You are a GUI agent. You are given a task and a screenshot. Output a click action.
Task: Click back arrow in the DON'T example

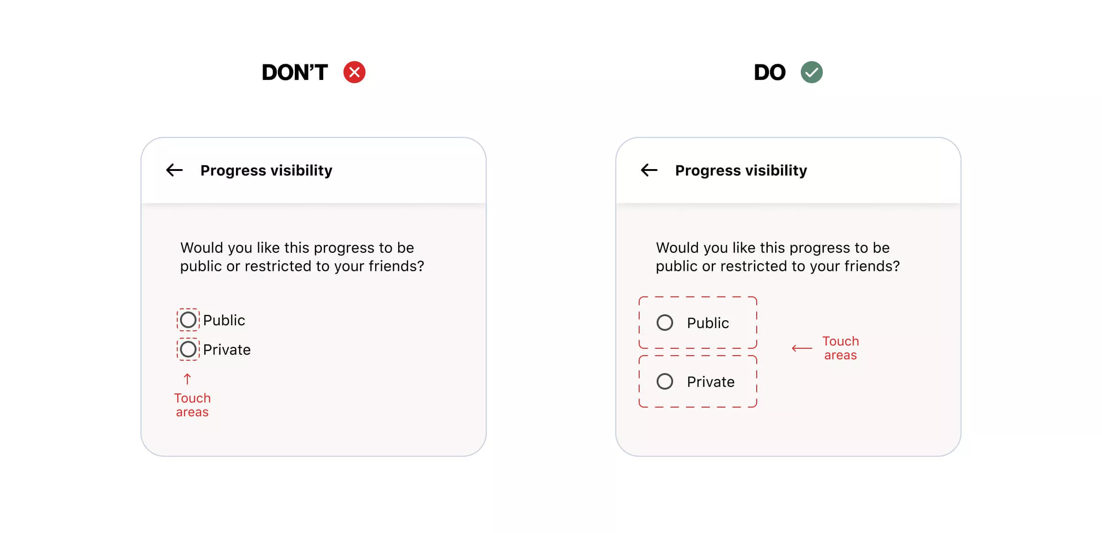[x=174, y=170]
